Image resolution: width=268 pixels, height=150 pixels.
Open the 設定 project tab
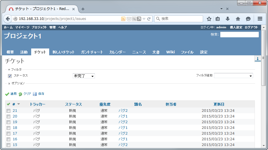click(x=204, y=52)
